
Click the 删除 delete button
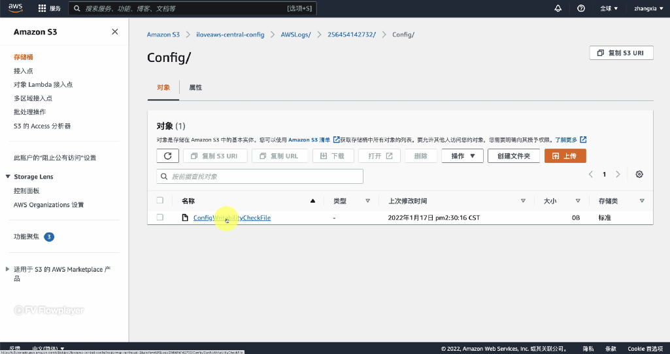click(x=421, y=156)
